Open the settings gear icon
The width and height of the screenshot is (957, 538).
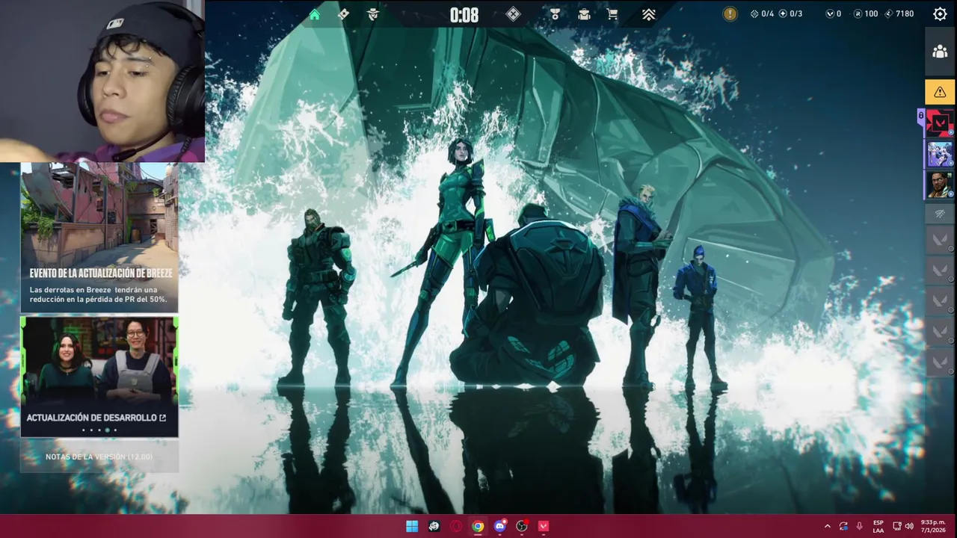pyautogui.click(x=940, y=13)
